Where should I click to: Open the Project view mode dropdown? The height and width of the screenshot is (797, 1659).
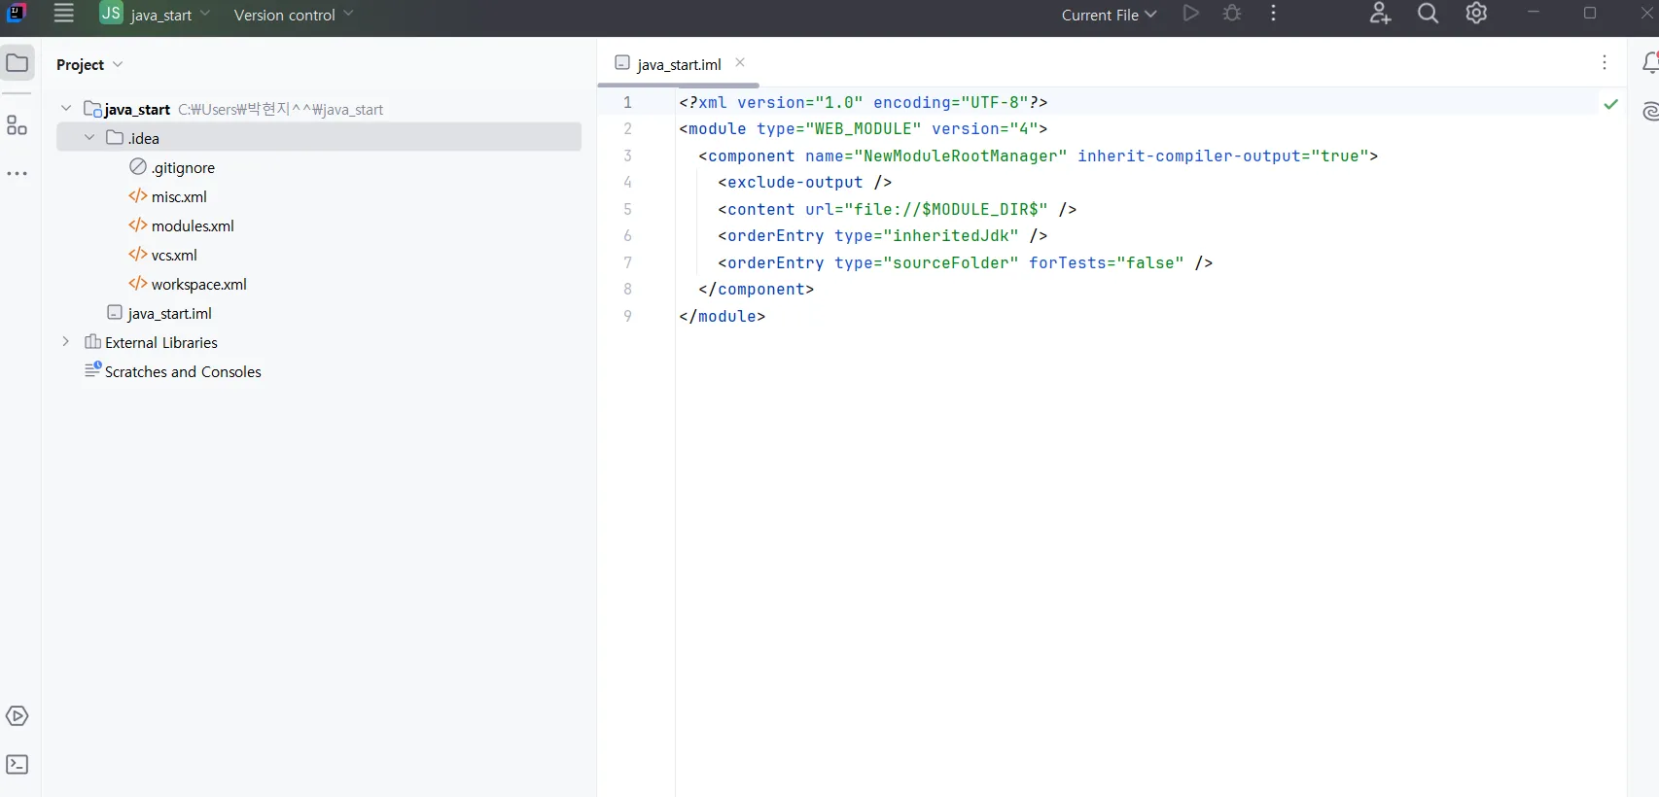[x=89, y=64]
